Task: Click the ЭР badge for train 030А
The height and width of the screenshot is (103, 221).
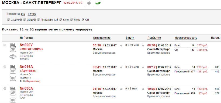Action: tap(13, 93)
